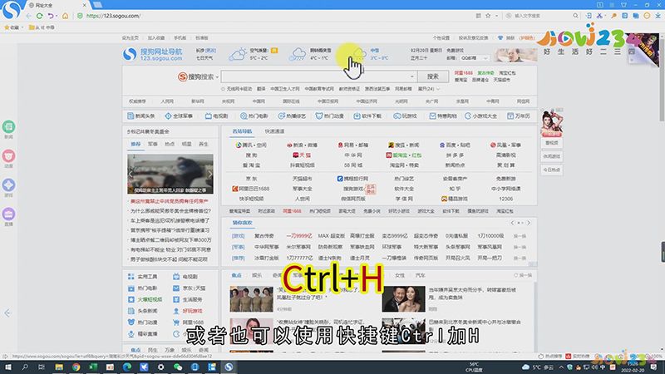Open 小游戏大全 channel

480,116
